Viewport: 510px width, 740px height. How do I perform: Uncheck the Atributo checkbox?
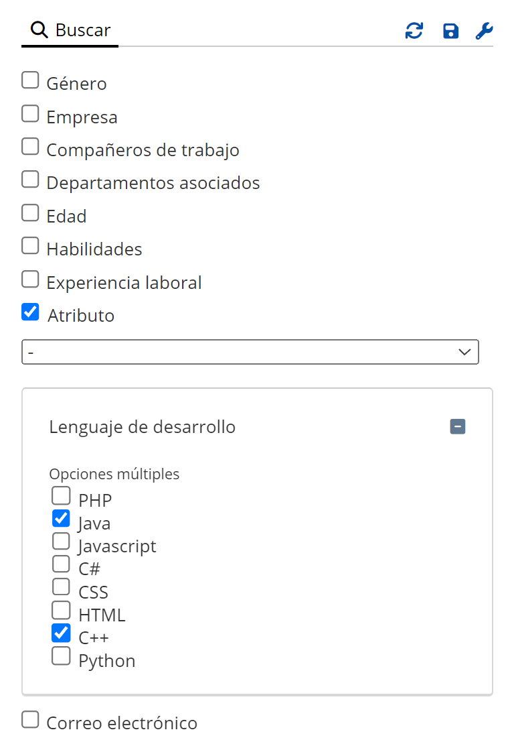pos(30,312)
